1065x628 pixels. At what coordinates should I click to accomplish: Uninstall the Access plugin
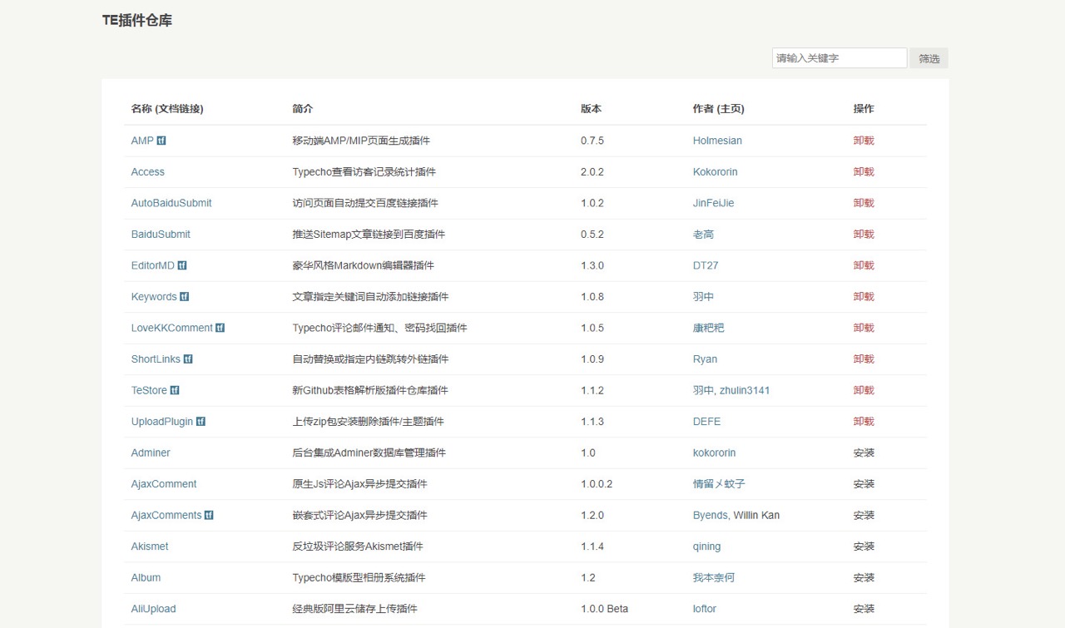(864, 172)
